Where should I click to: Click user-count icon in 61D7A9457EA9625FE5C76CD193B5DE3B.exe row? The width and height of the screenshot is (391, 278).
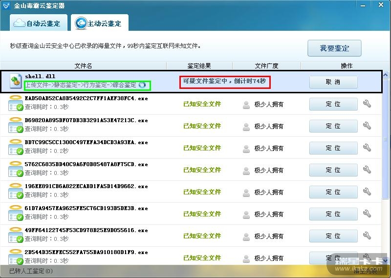(246, 214)
